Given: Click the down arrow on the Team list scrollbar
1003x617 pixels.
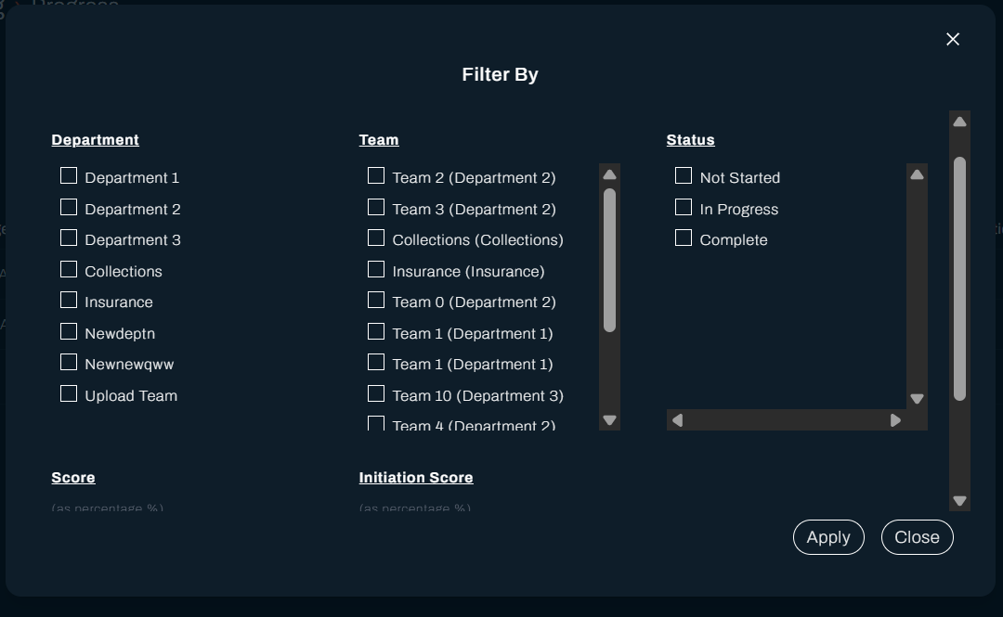Looking at the screenshot, I should tap(609, 419).
